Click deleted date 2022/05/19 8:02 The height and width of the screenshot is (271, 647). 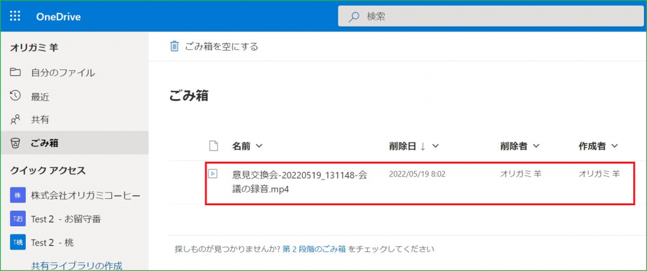pos(417,174)
